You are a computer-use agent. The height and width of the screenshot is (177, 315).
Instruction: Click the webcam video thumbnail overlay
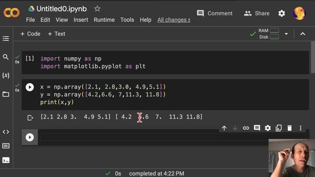click(x=292, y=158)
